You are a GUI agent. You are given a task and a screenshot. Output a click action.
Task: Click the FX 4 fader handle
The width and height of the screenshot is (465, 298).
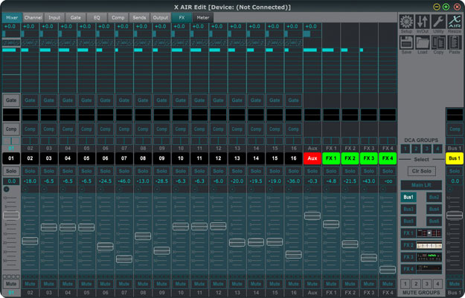(388, 270)
